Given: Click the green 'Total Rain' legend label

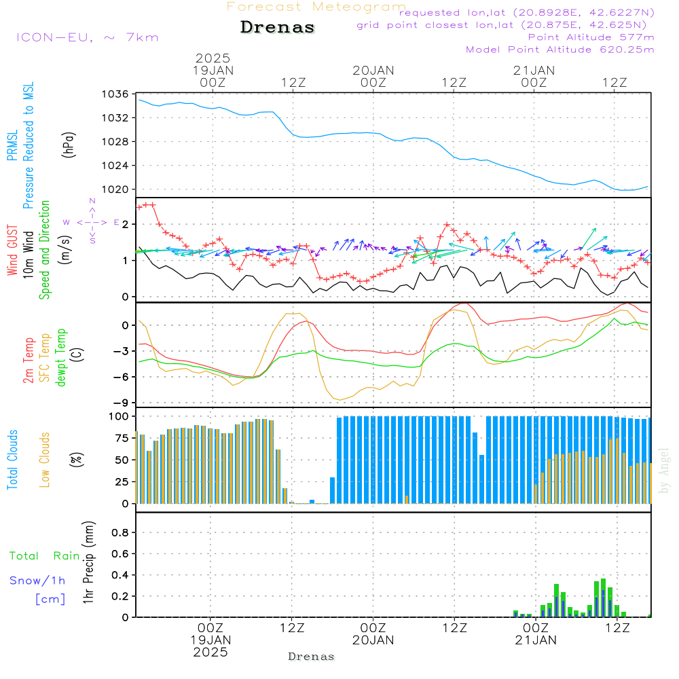Looking at the screenshot, I should [x=45, y=556].
